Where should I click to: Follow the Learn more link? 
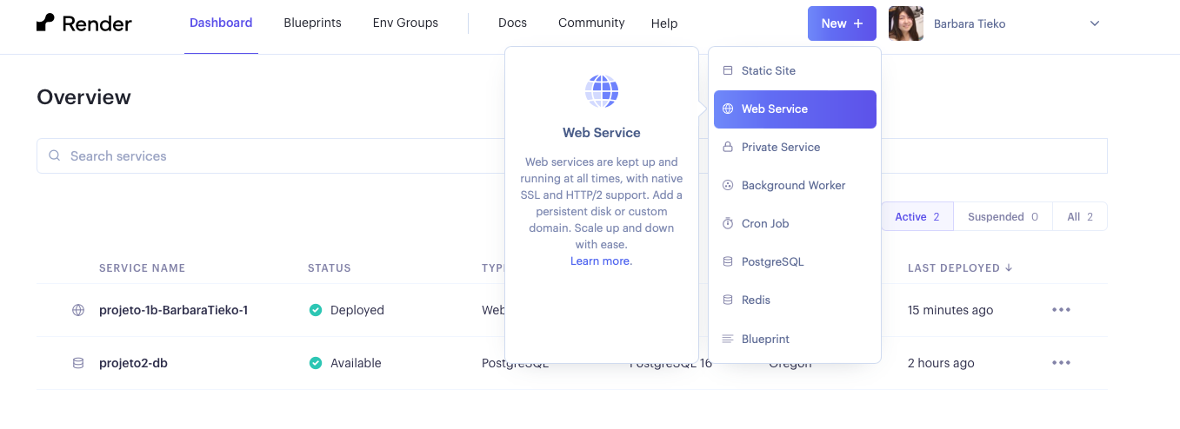coord(601,261)
